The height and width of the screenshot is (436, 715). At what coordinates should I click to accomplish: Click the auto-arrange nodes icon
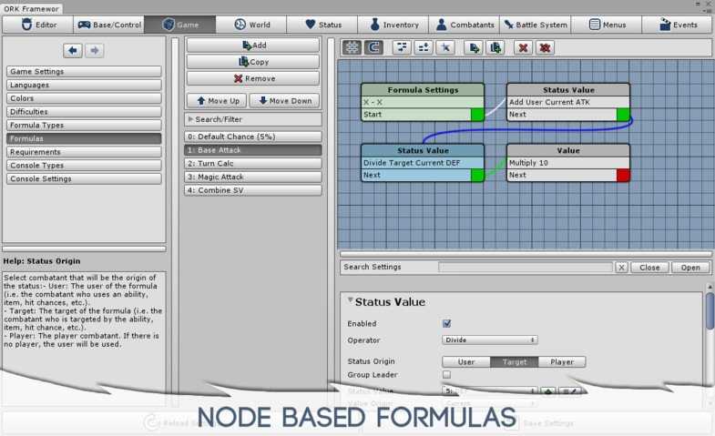tap(402, 47)
